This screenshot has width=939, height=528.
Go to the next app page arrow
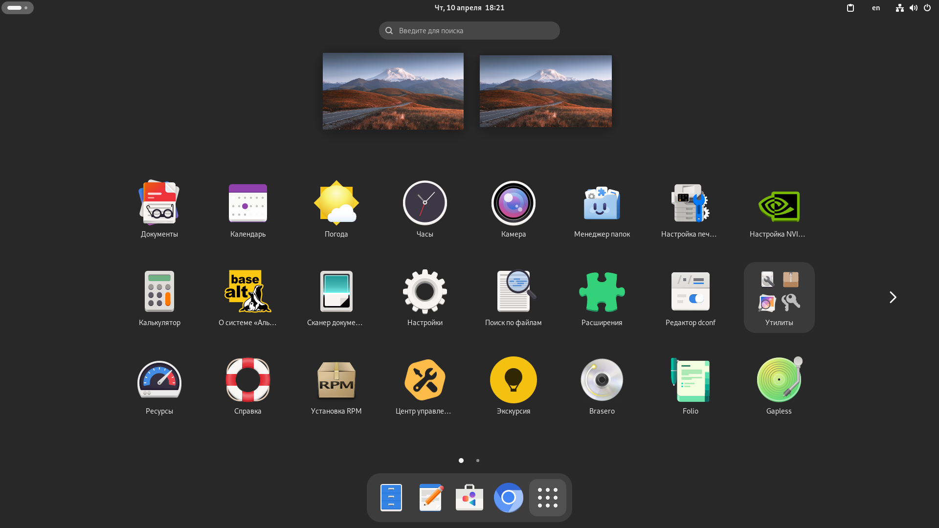893,297
